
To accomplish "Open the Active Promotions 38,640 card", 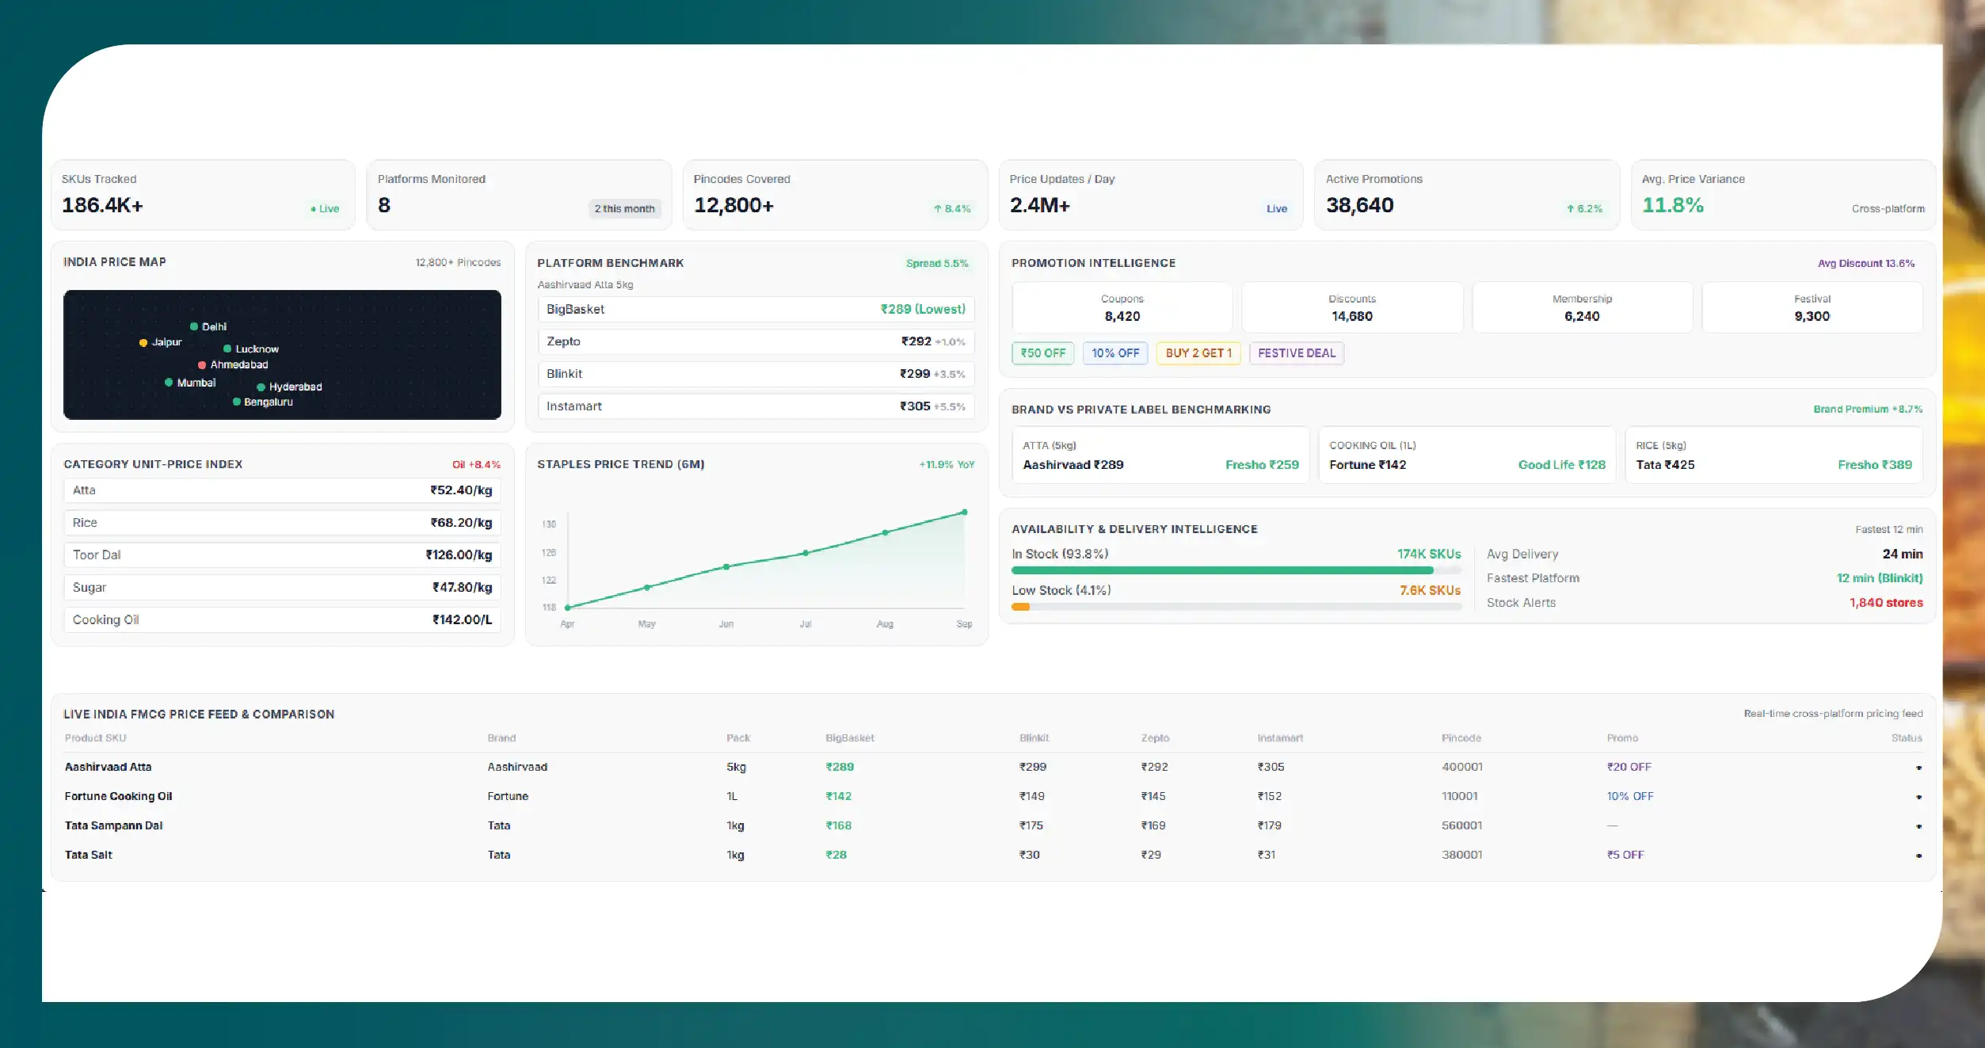I will click(x=1467, y=195).
